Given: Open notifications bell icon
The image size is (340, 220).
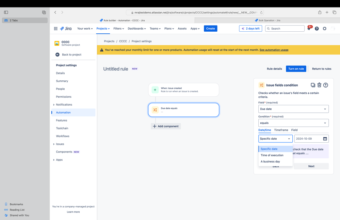Looking at the screenshot, I should click(309, 28).
